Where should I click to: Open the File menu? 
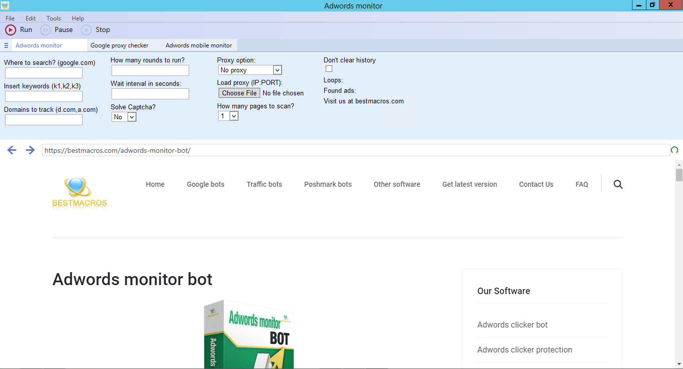[10, 18]
